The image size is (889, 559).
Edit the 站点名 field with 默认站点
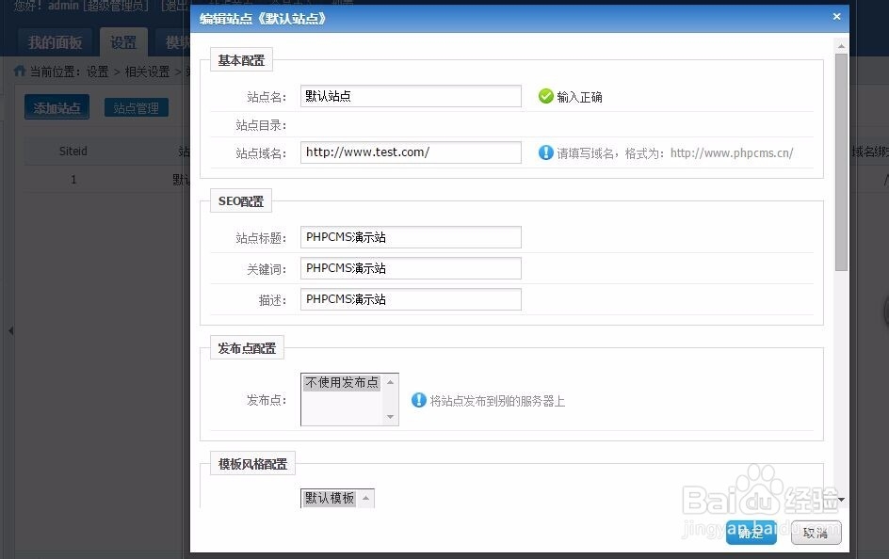tap(411, 96)
